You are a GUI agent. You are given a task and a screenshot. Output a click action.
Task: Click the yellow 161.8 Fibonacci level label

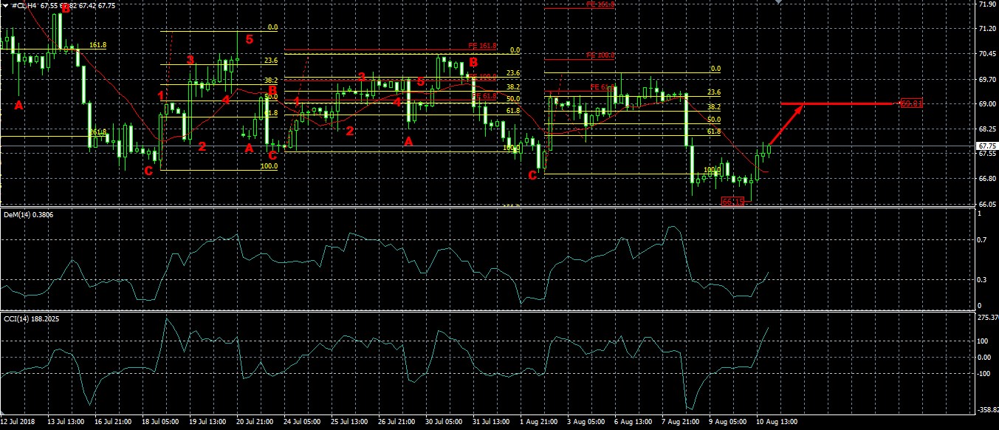pos(98,46)
